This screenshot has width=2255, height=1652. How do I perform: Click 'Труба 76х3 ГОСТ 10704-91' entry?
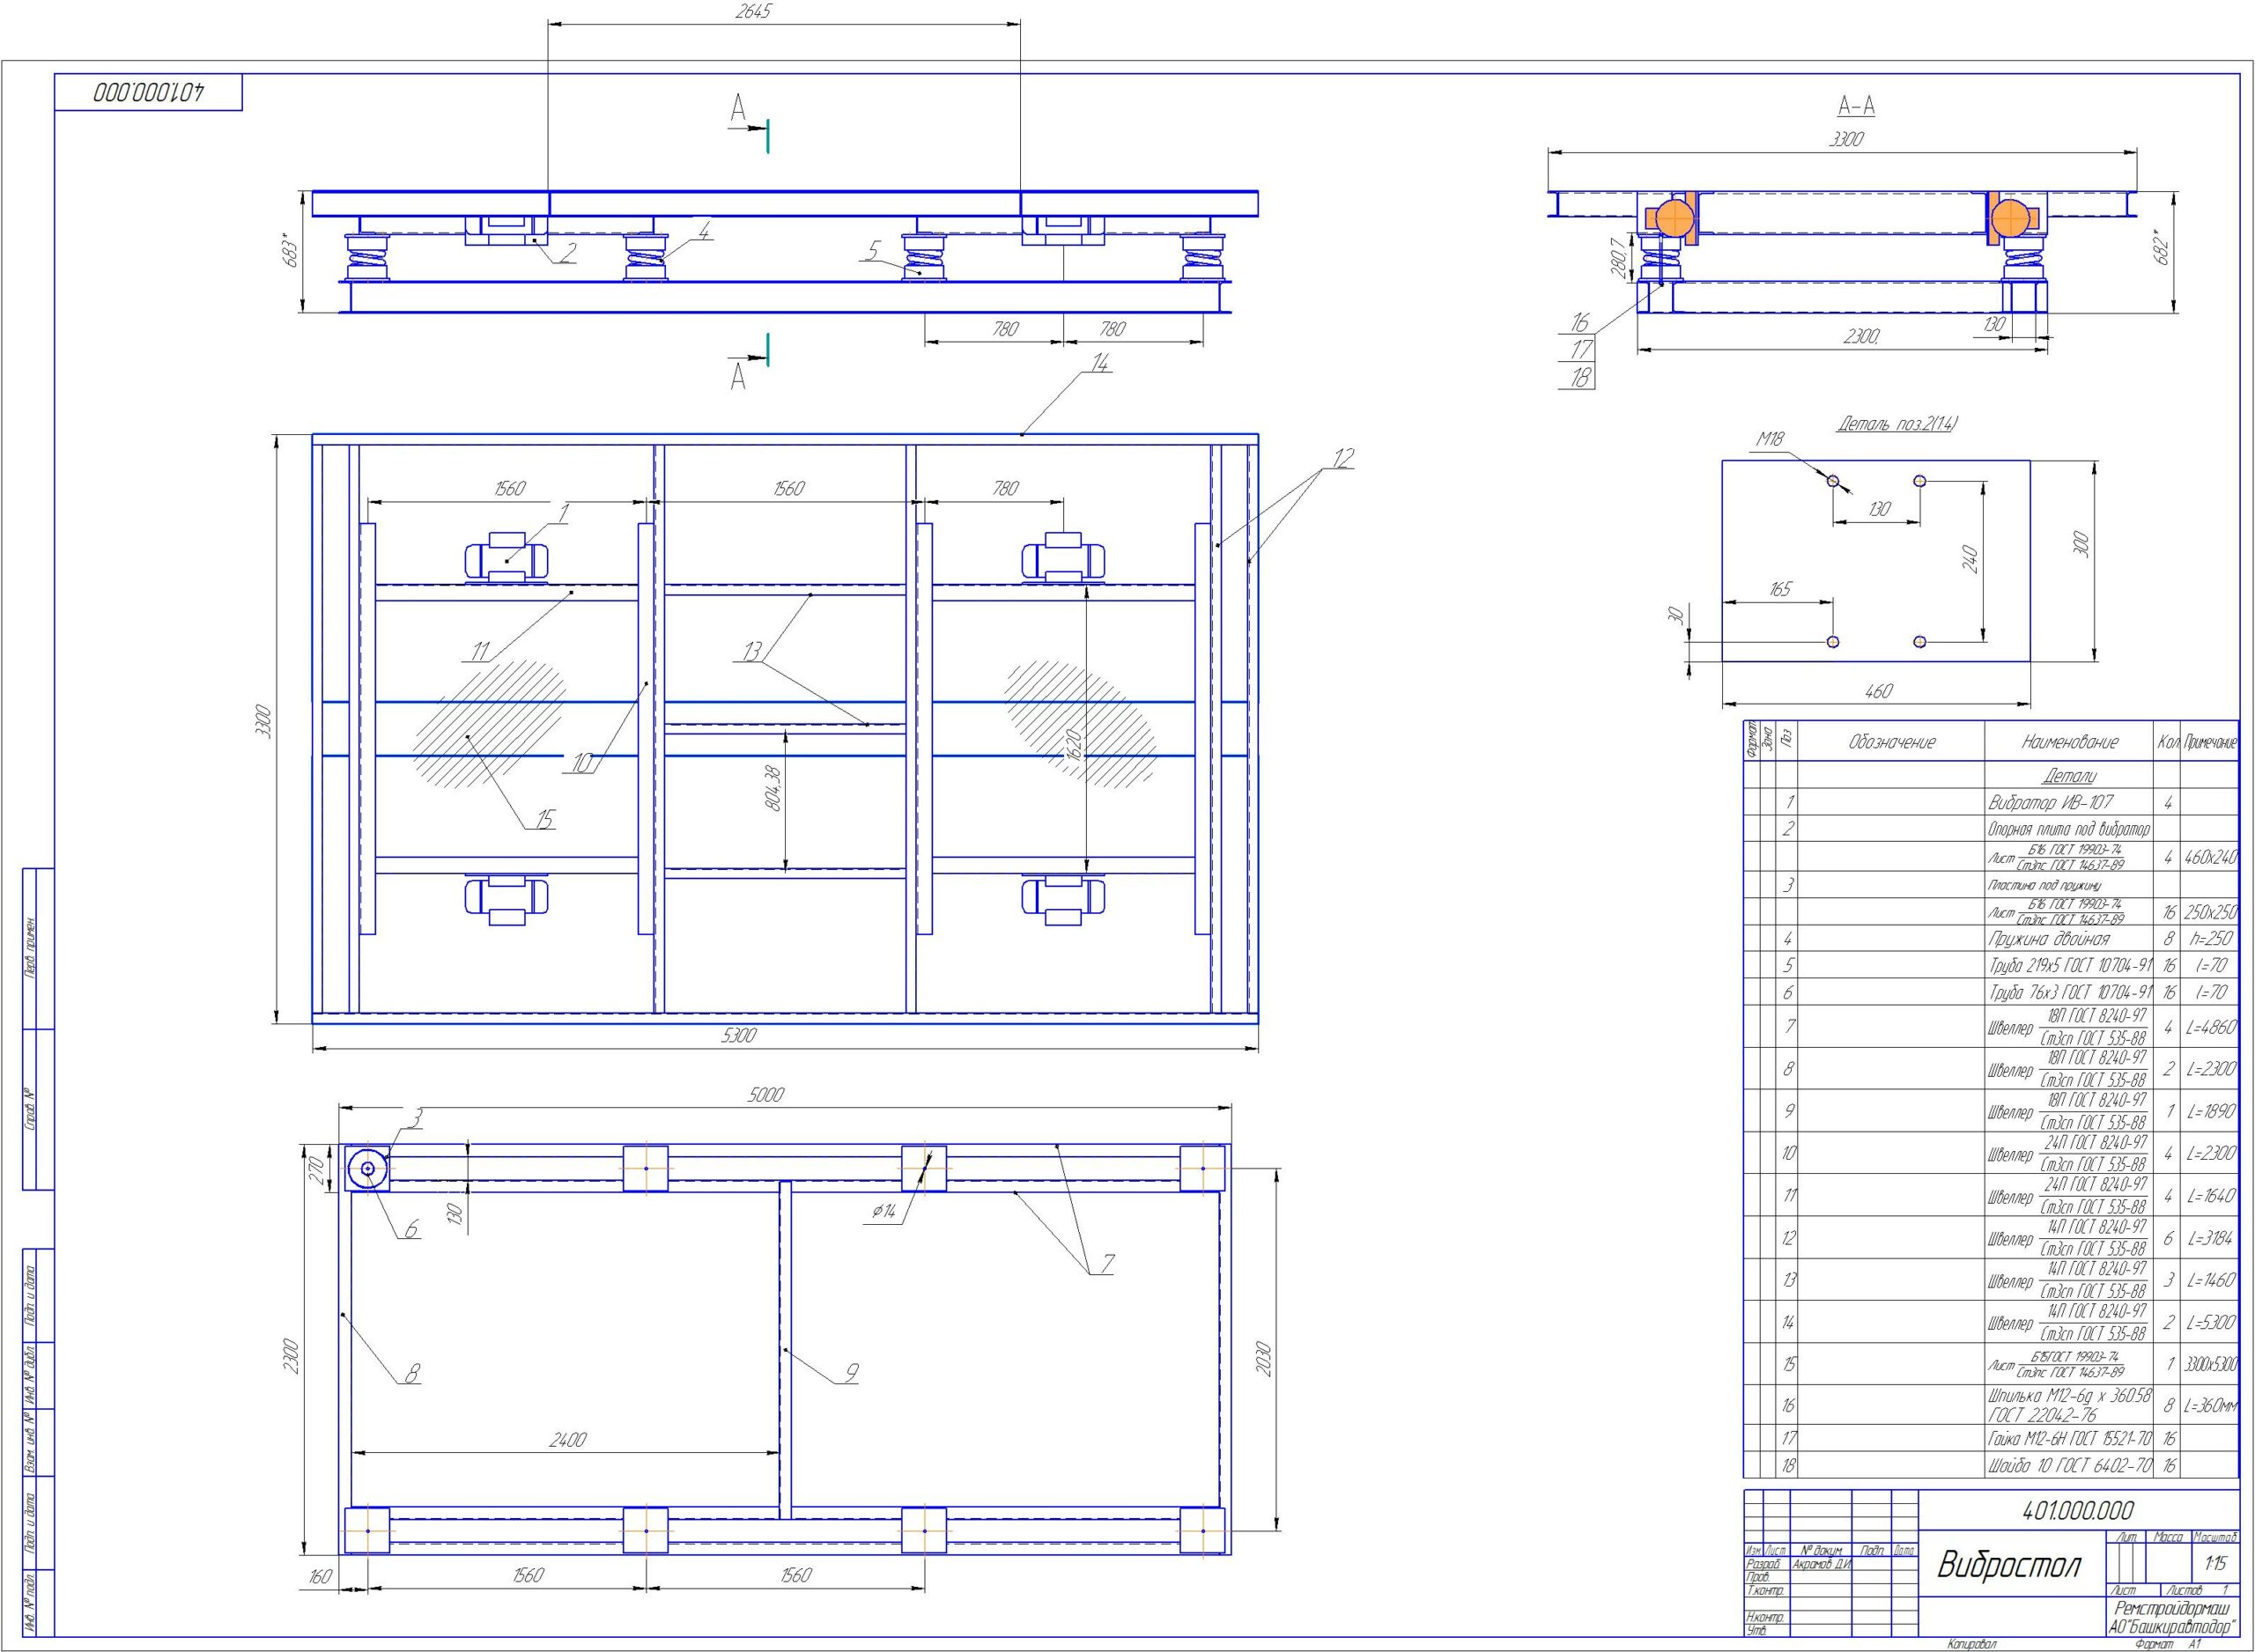pos(2069,993)
